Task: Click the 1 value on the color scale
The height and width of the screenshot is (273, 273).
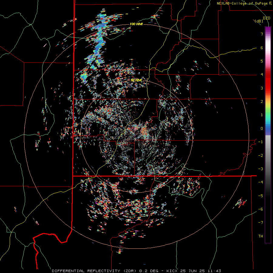Action: [262, 115]
